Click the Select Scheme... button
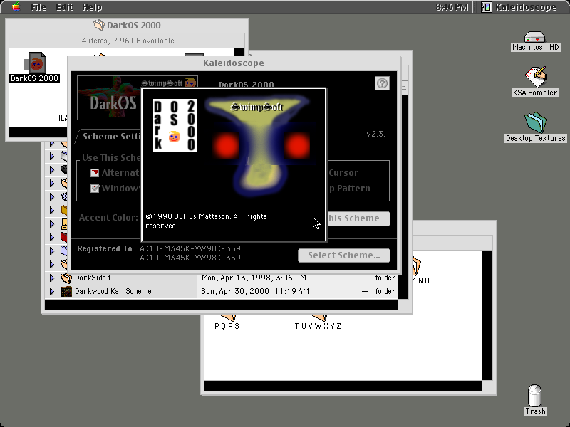570x427 pixels. click(x=344, y=255)
